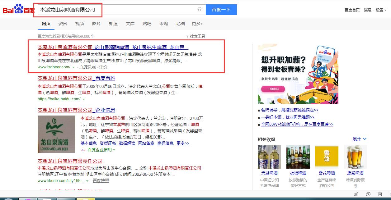Open 百度快照 for lsqbeer.com result
This screenshot has height=200, width=391.
pyautogui.click(x=87, y=67)
